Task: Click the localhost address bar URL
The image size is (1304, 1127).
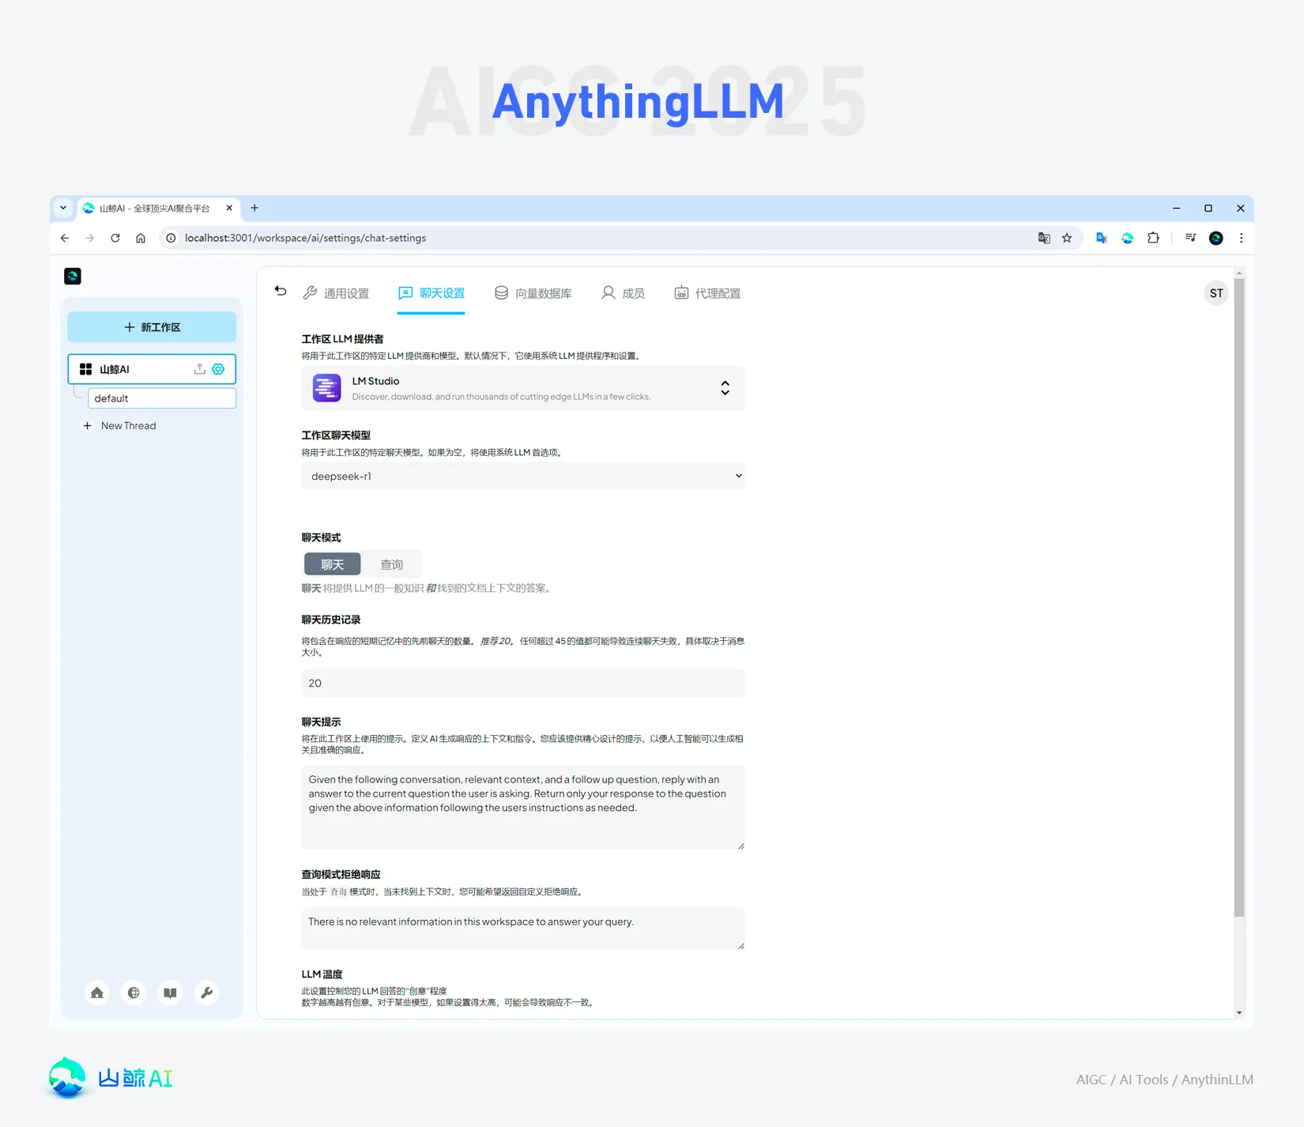Action: coord(306,238)
